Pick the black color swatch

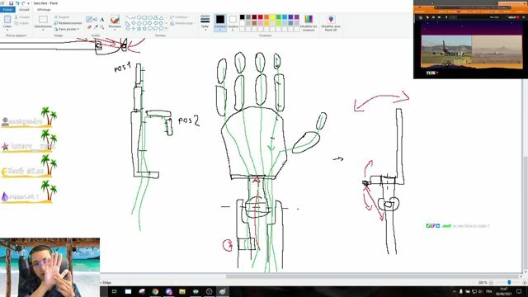(242, 17)
